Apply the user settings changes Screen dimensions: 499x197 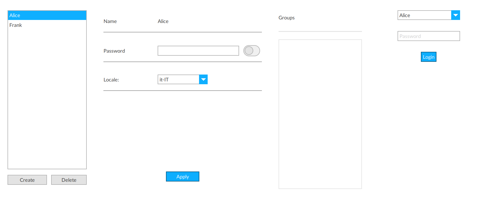pos(182,176)
